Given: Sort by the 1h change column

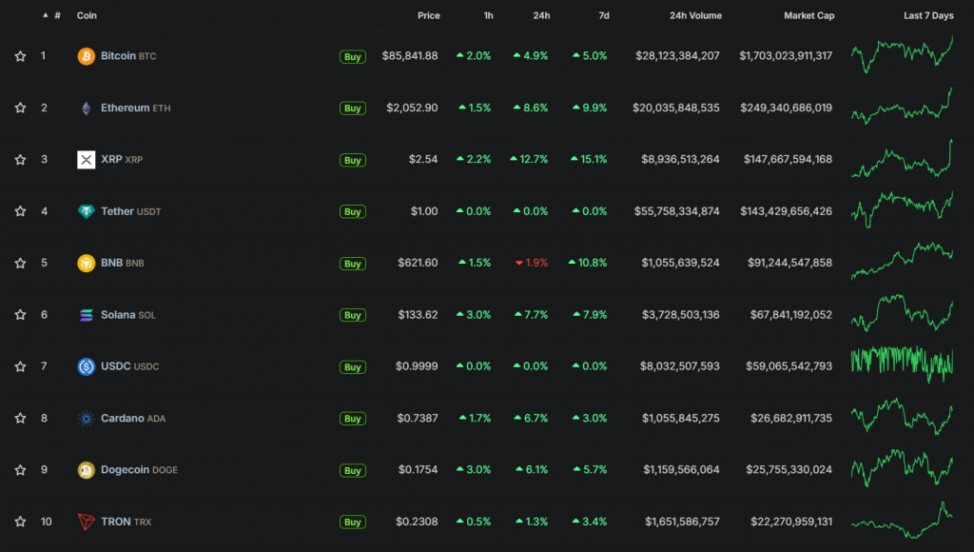Looking at the screenshot, I should (489, 15).
